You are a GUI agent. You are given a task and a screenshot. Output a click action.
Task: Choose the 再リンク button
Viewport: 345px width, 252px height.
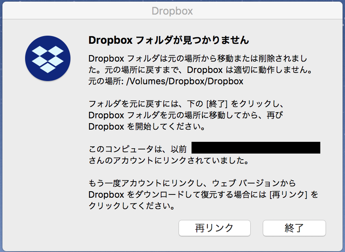click(215, 228)
